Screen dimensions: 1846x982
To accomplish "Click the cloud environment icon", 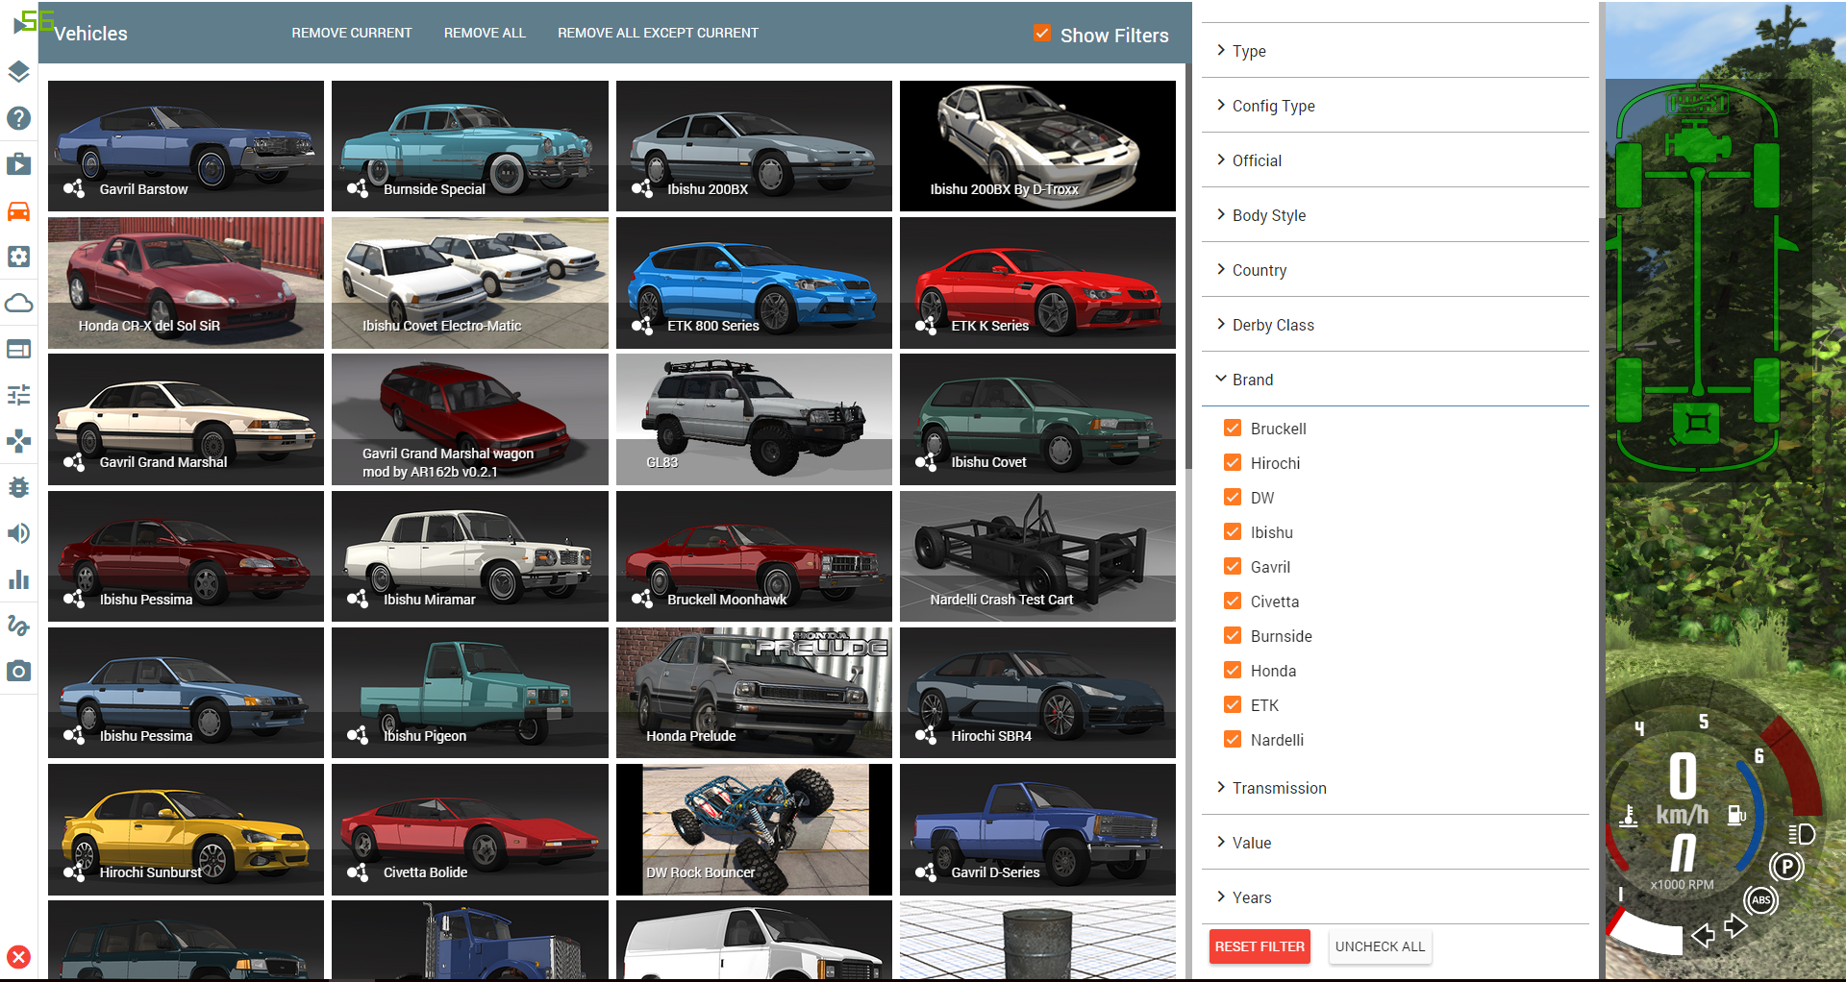I will pos(18,303).
